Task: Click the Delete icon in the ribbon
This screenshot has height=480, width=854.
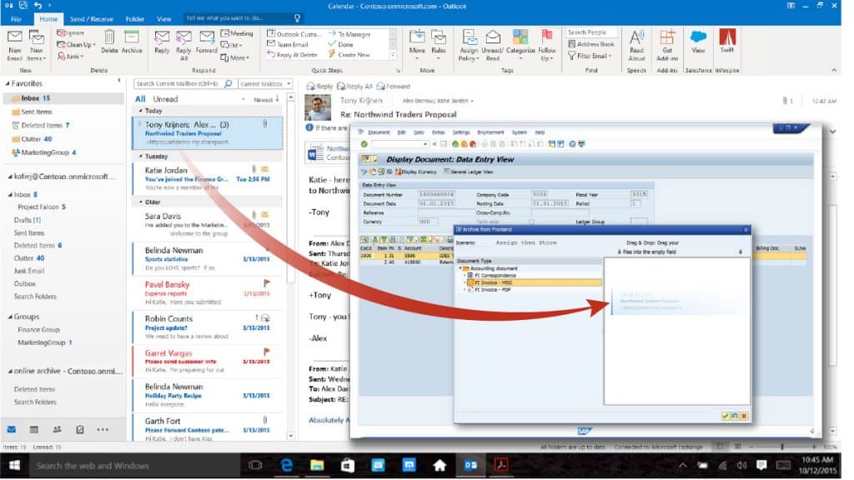Action: (109, 37)
